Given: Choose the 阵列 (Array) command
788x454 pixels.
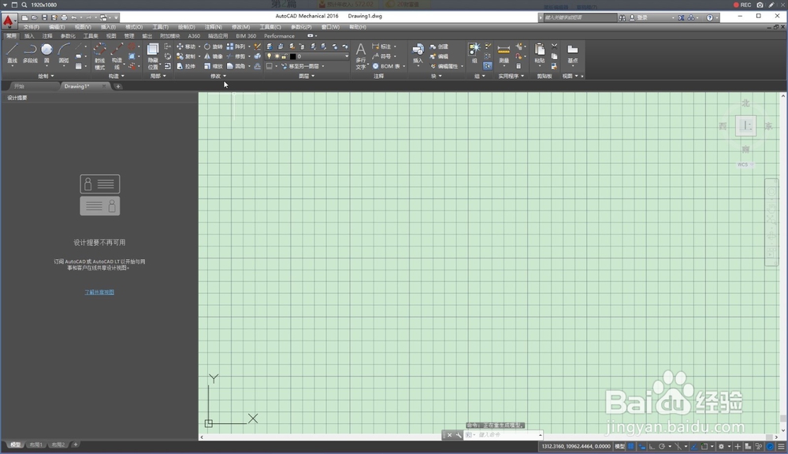Looking at the screenshot, I should point(236,47).
